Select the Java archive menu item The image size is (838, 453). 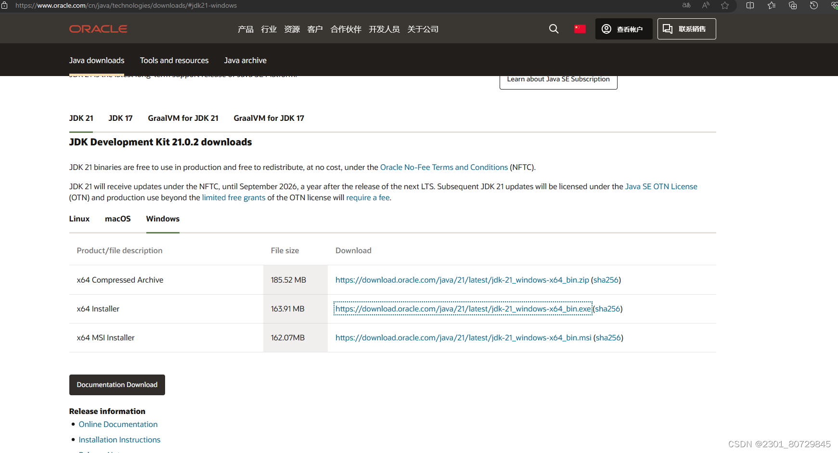(x=245, y=60)
